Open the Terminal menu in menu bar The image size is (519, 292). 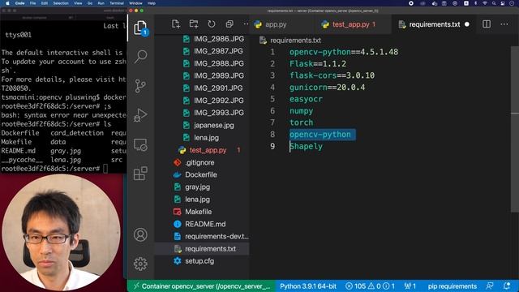click(x=117, y=3)
